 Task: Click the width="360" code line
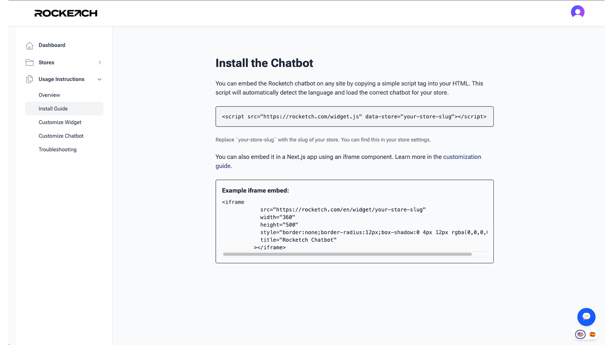[x=277, y=217]
